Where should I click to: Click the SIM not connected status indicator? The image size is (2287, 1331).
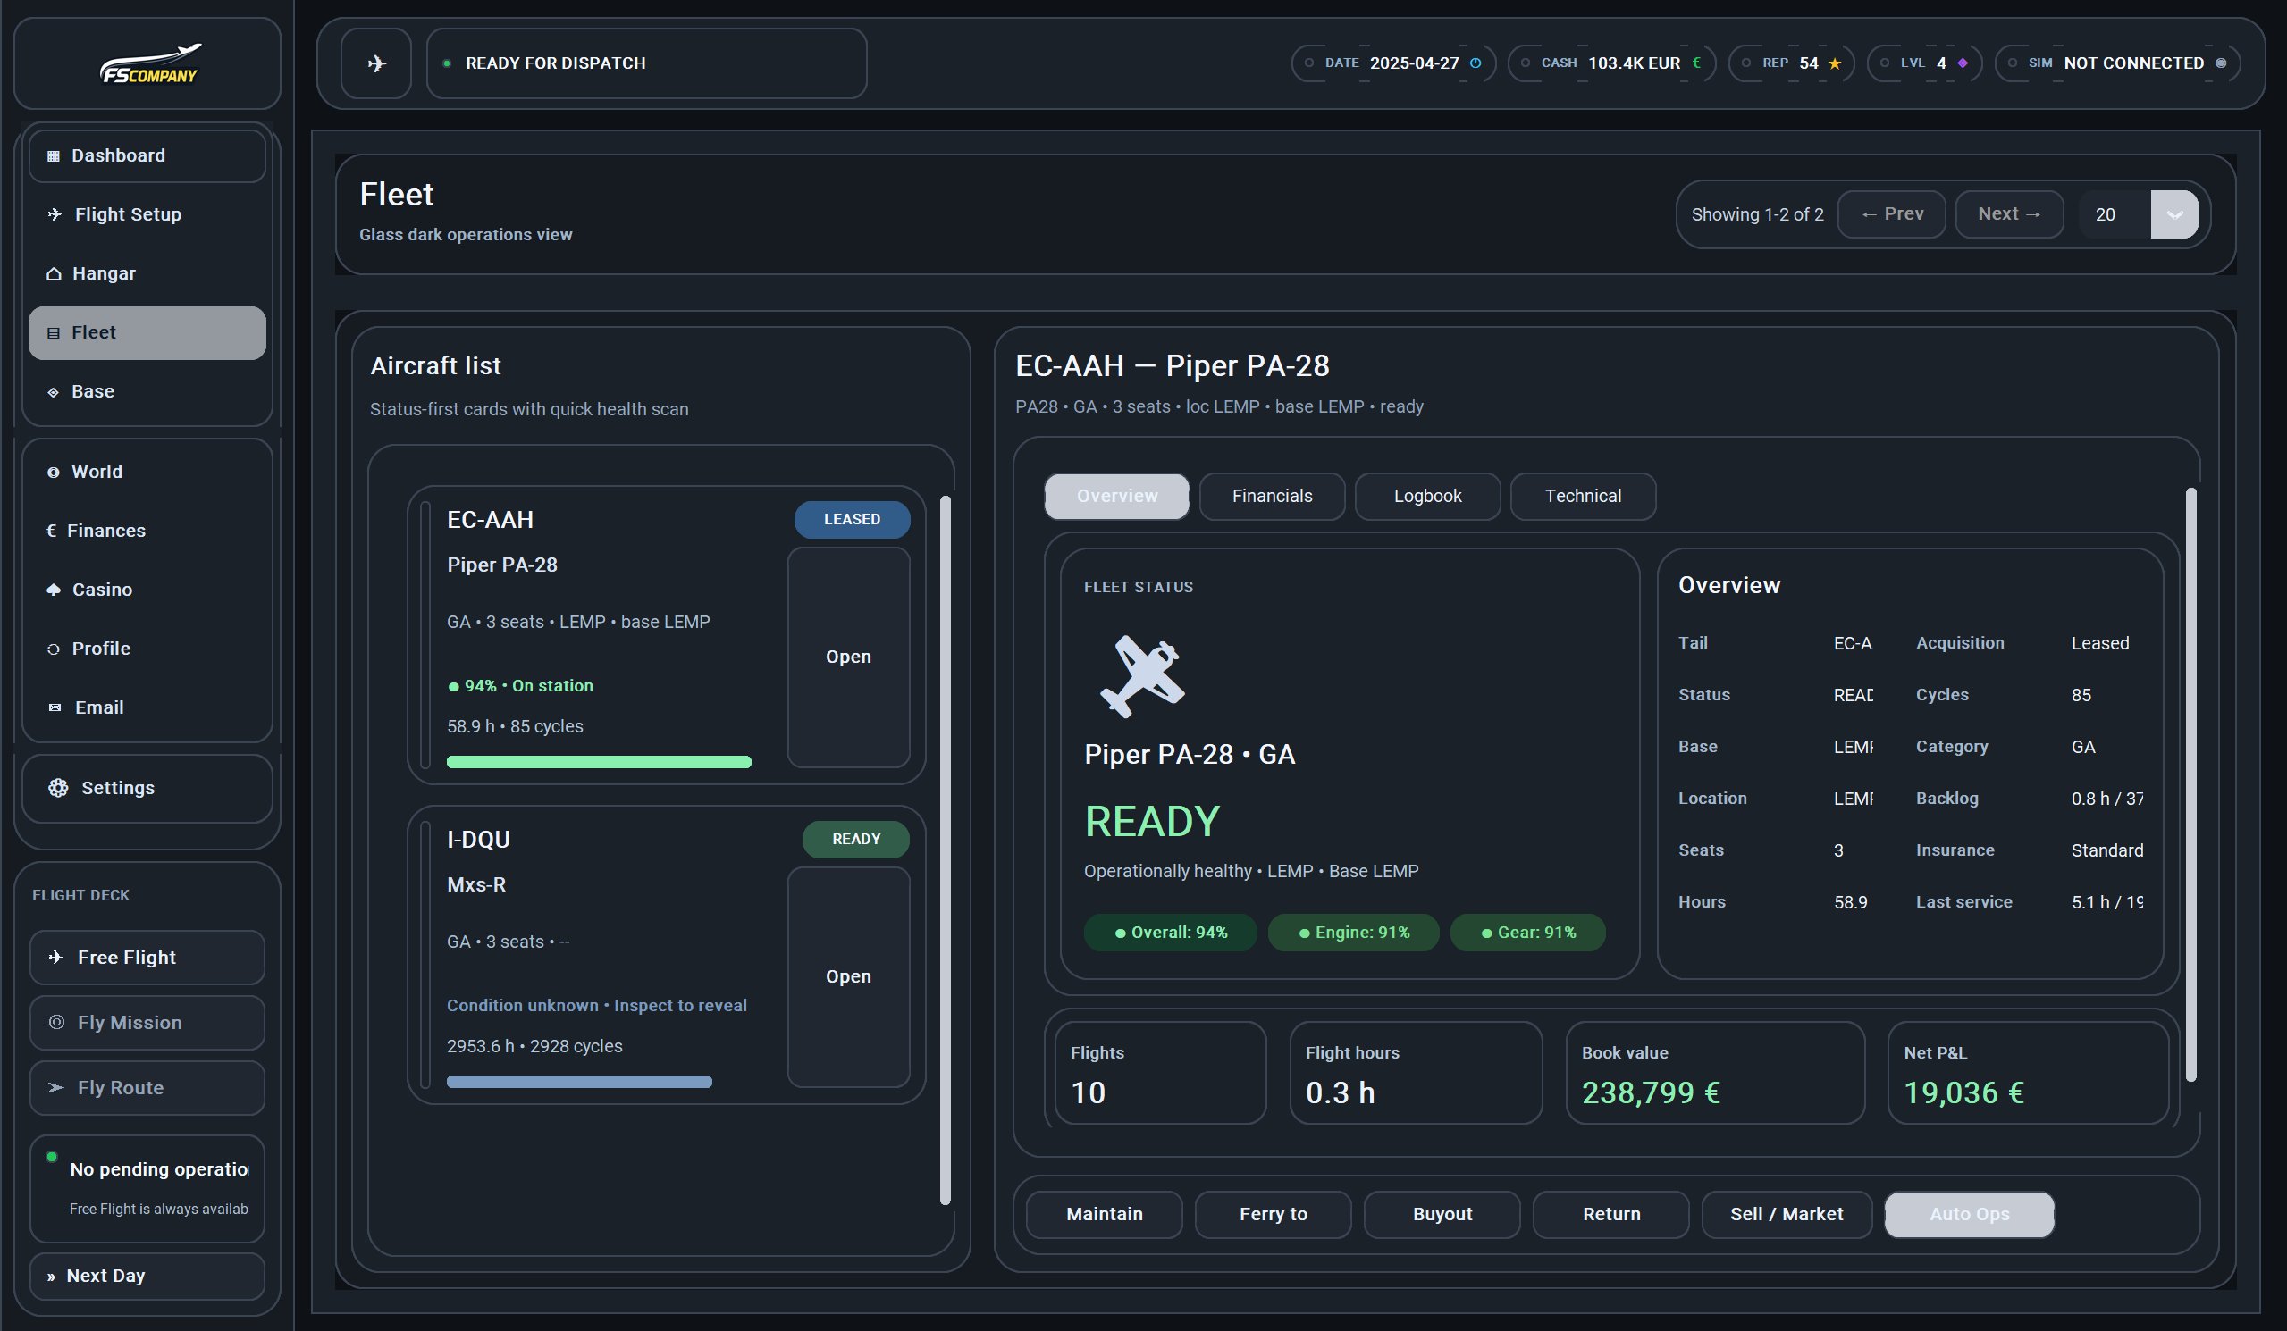click(x=2221, y=63)
